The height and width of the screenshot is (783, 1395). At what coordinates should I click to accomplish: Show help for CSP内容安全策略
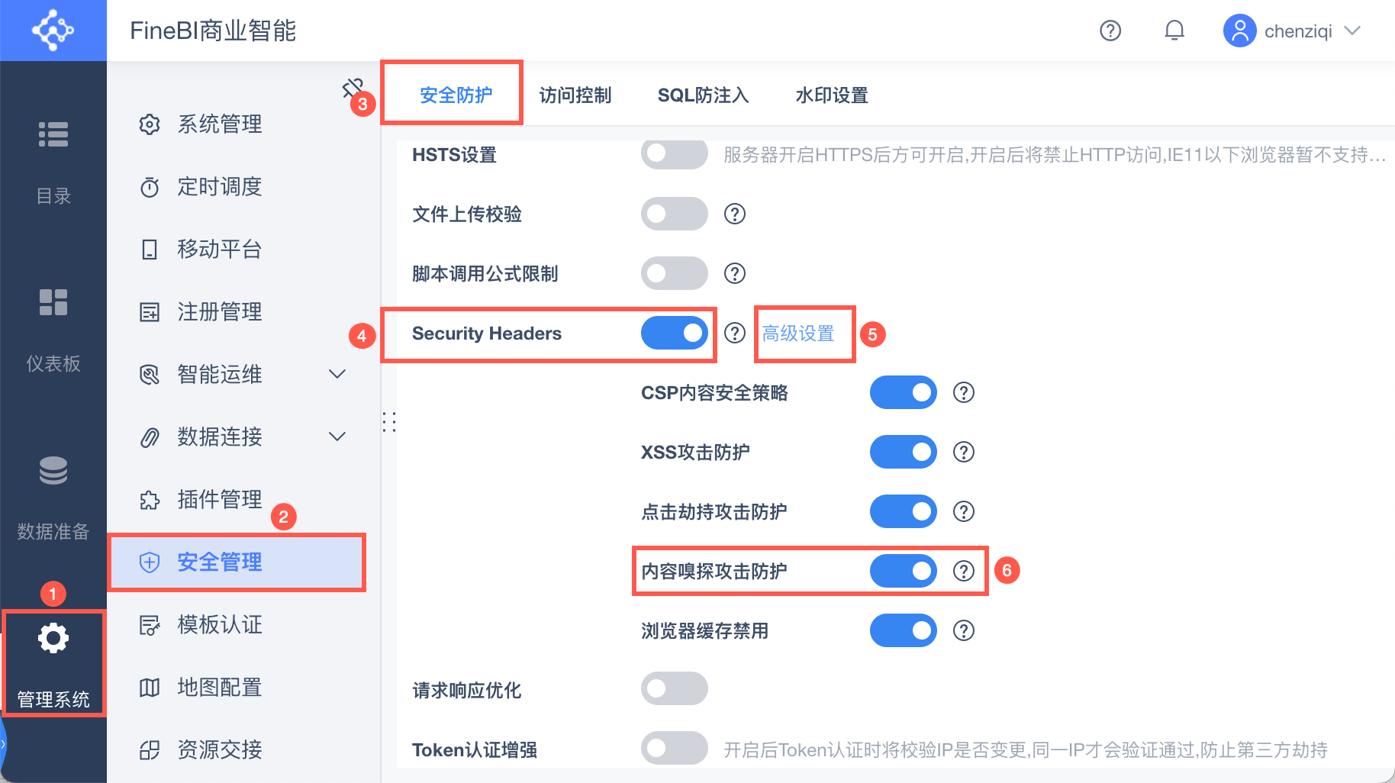tap(963, 392)
